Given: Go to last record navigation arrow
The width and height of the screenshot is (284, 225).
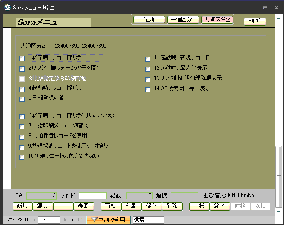Looking at the screenshot, I should tap(72, 220).
